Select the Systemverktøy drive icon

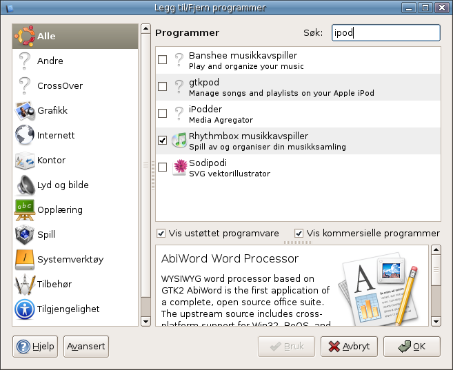coord(25,260)
